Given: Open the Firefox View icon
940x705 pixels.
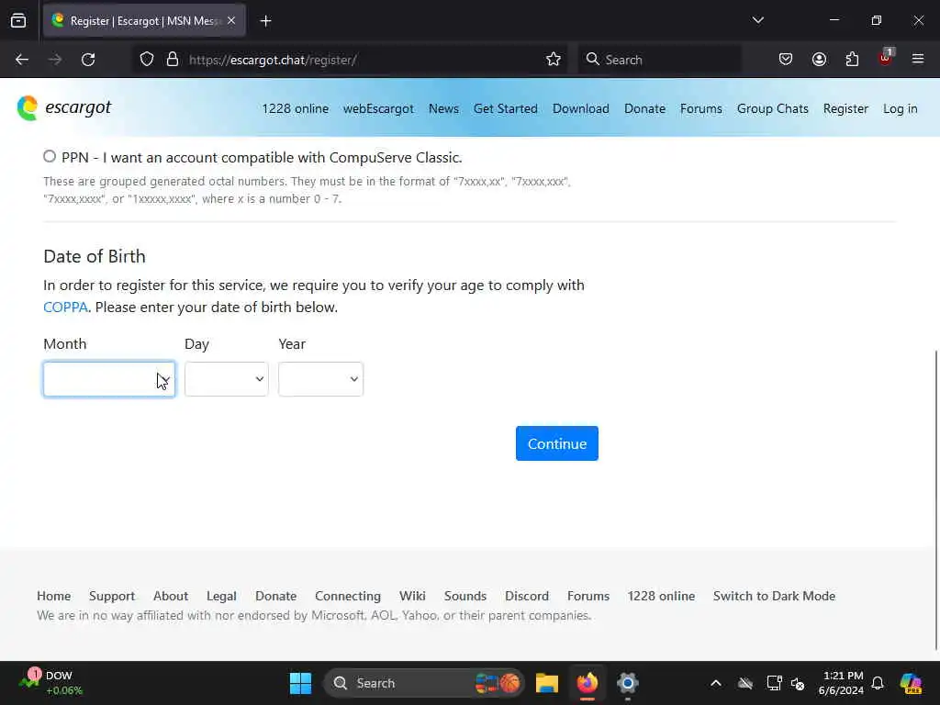Looking at the screenshot, I should (18, 20).
